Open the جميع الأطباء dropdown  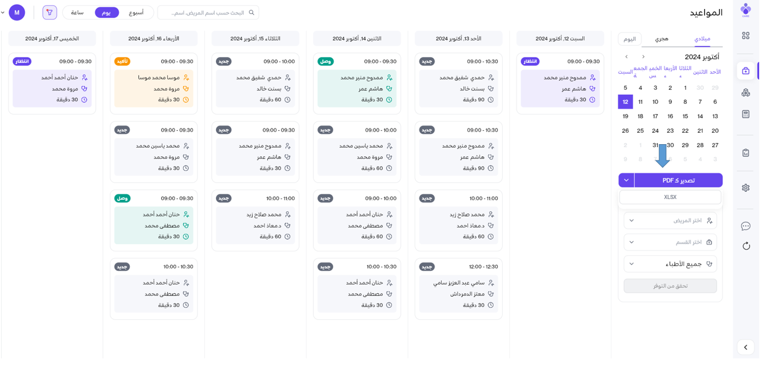click(x=670, y=264)
